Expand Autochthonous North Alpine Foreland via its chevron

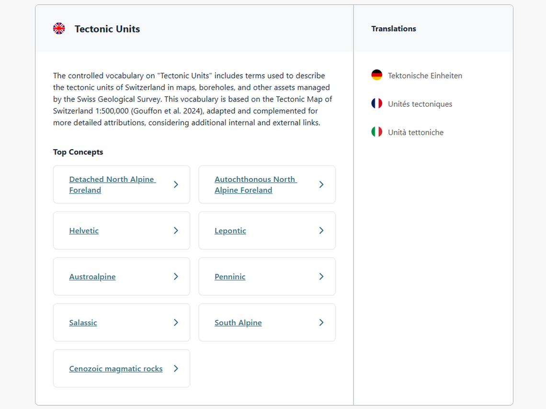[x=321, y=185]
